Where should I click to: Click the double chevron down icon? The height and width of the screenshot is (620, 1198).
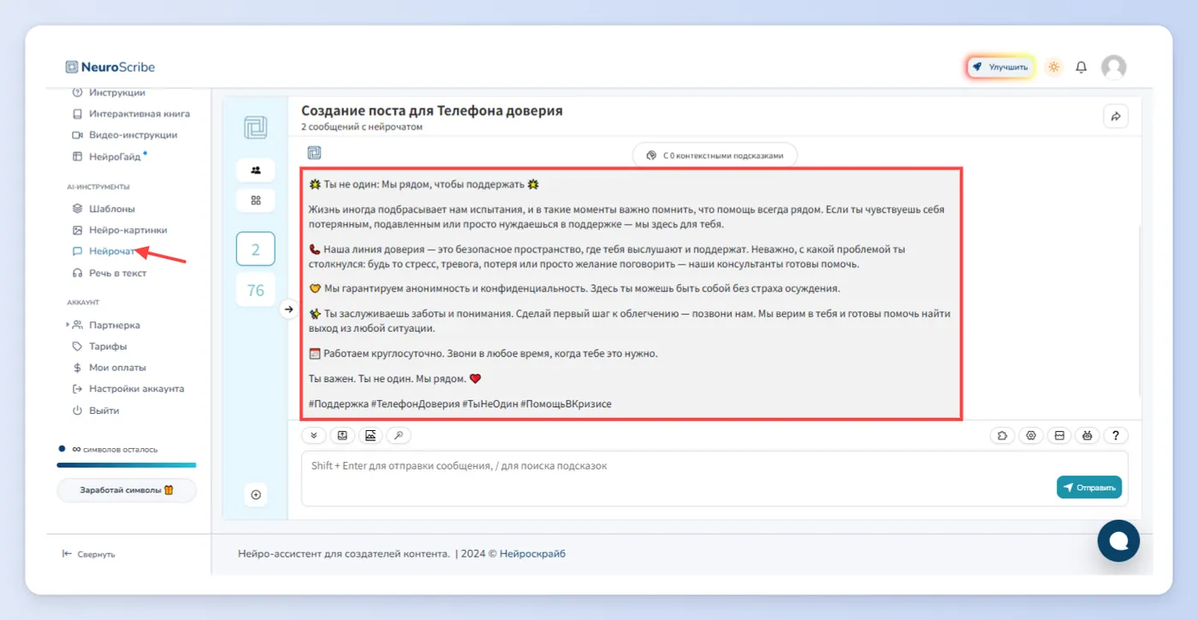click(x=313, y=435)
